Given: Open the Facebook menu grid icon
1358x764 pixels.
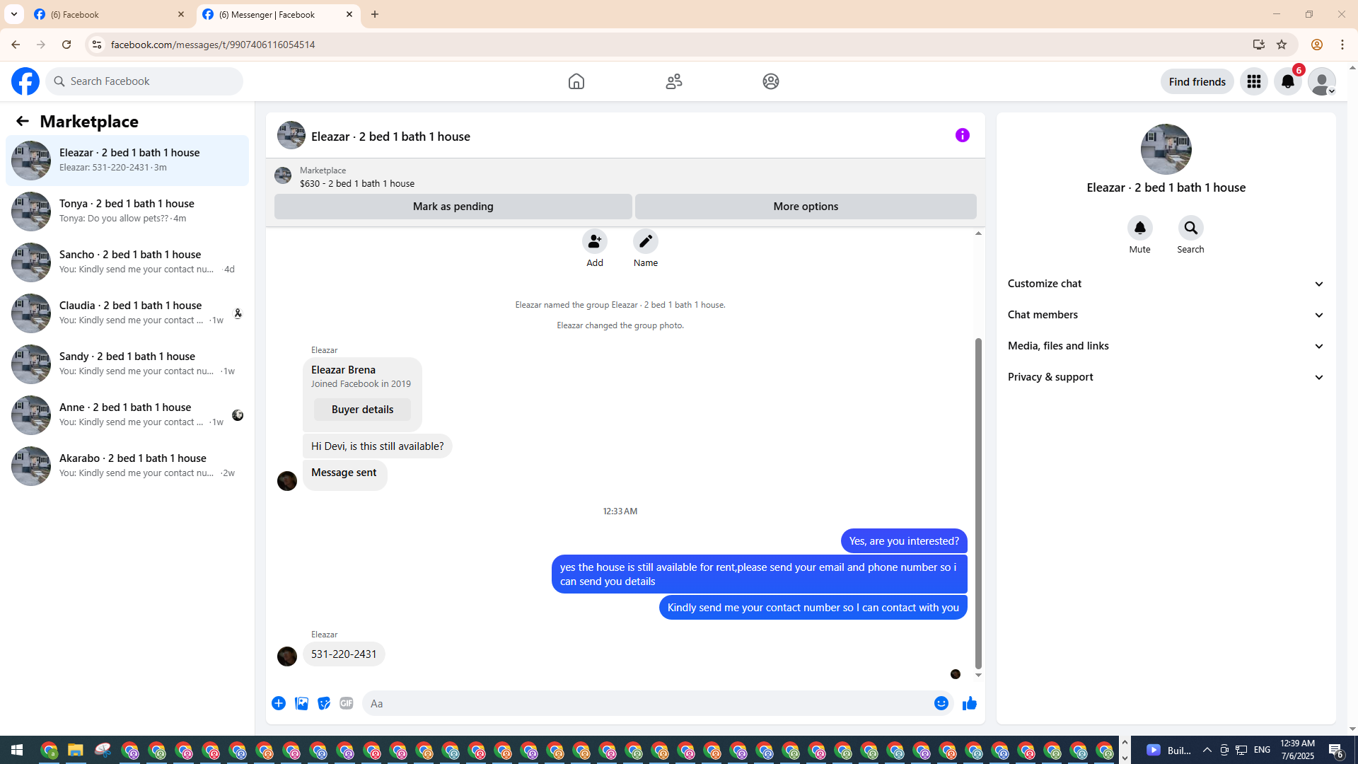Looking at the screenshot, I should click(x=1253, y=81).
